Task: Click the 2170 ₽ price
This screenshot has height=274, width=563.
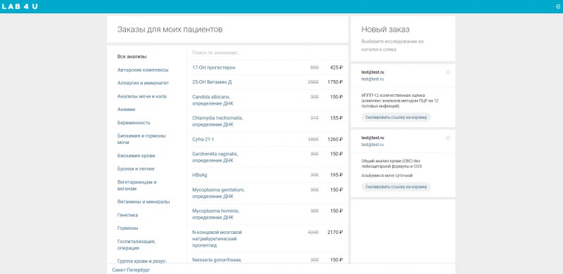Action: point(335,232)
